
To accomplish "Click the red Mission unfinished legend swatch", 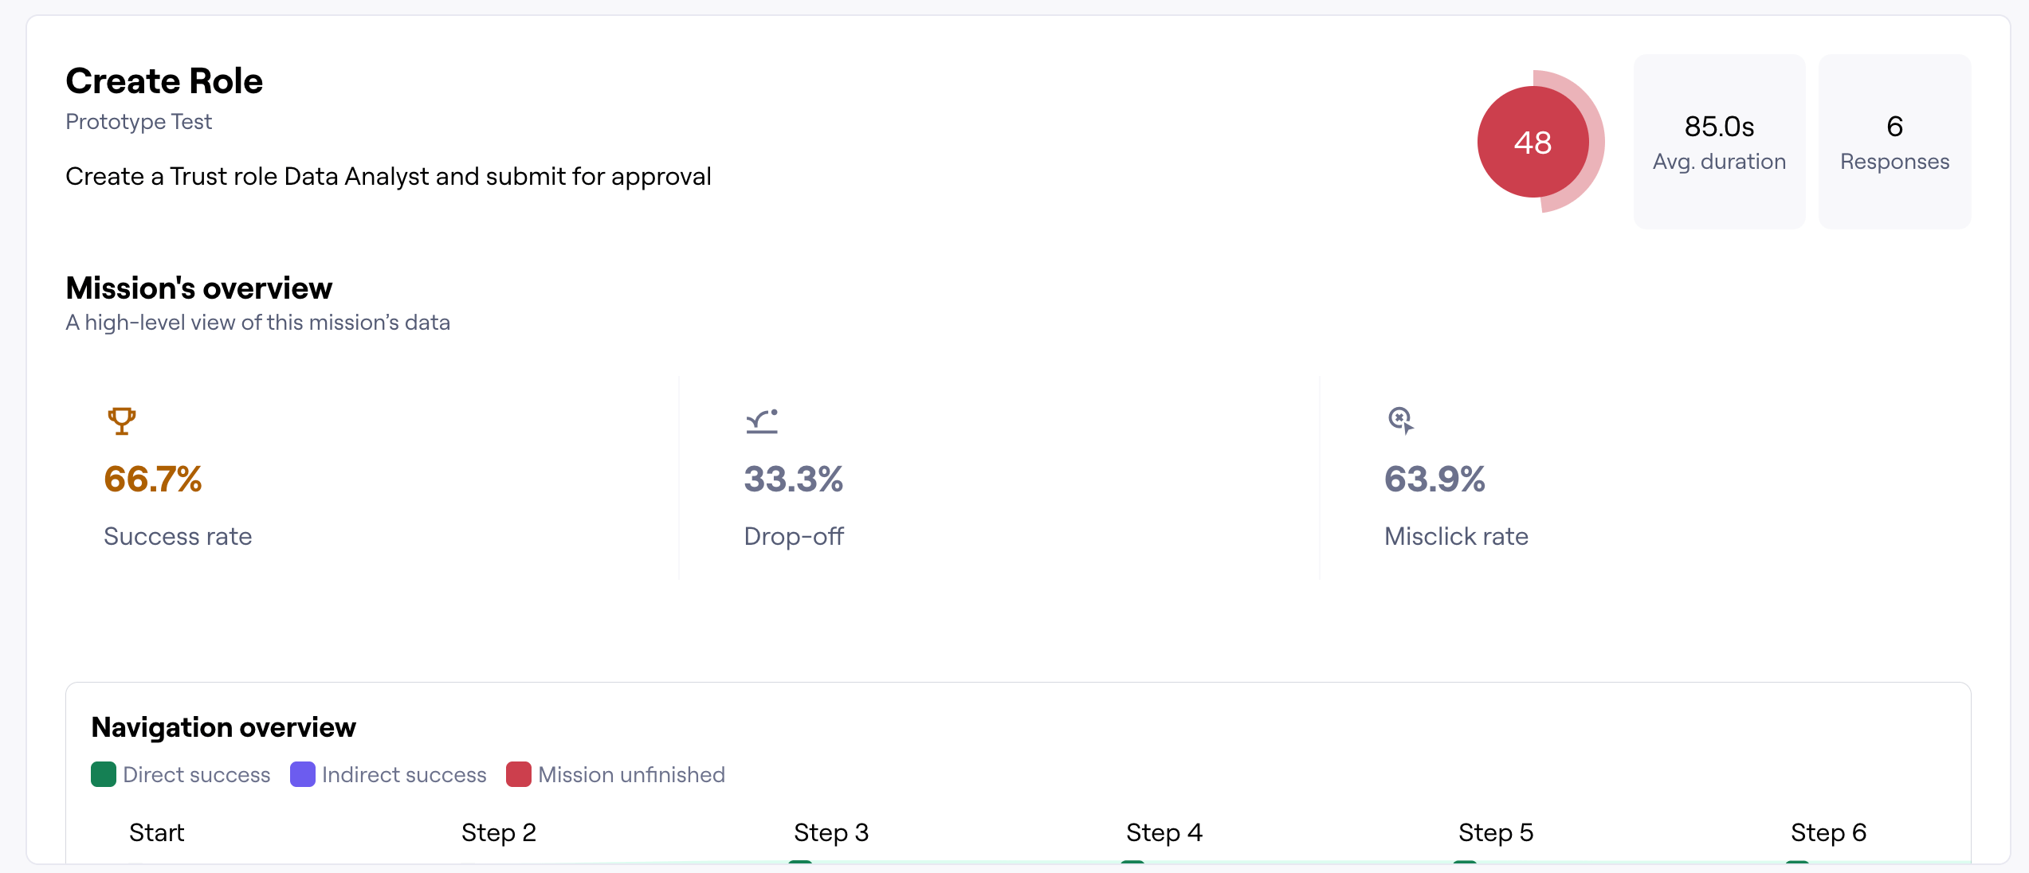I will click(519, 774).
